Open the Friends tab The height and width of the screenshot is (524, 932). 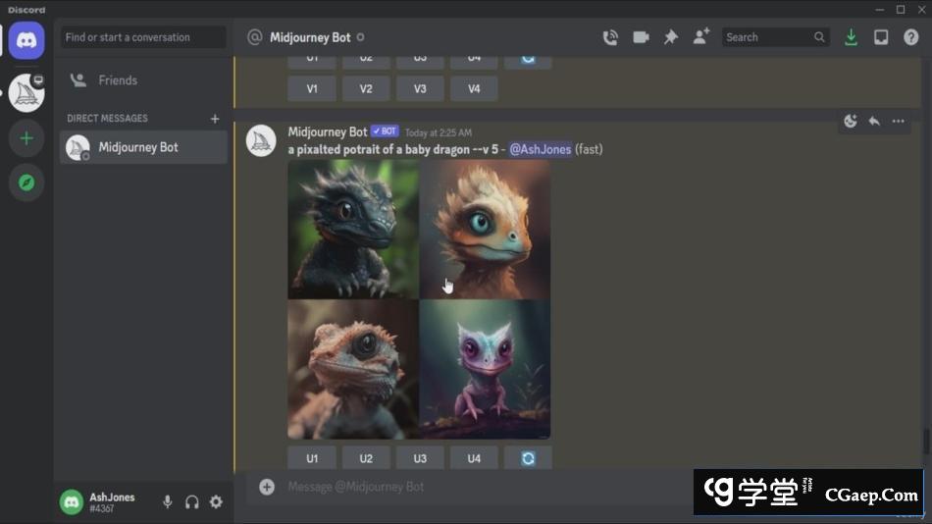[x=118, y=80]
